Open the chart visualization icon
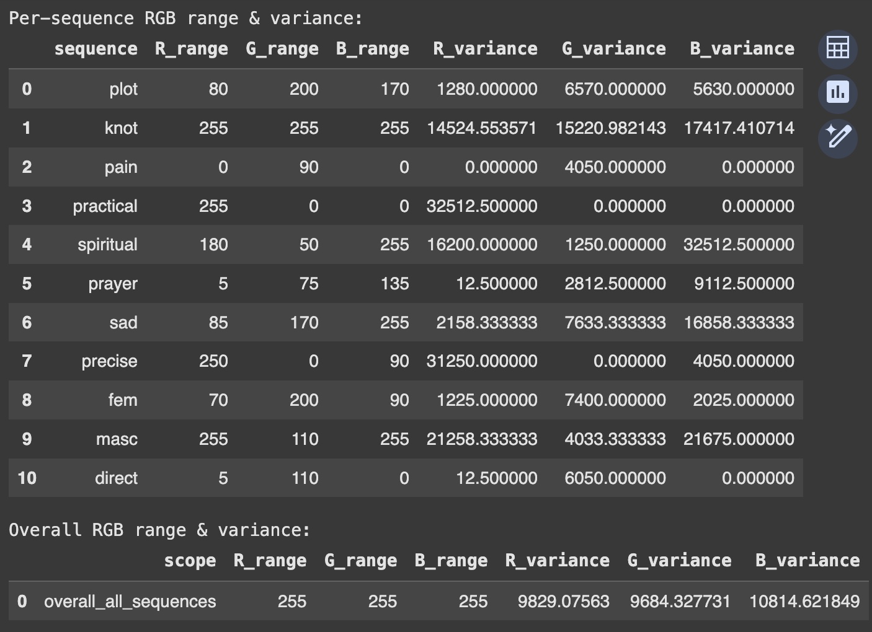This screenshot has height=632, width=872. pyautogui.click(x=837, y=94)
